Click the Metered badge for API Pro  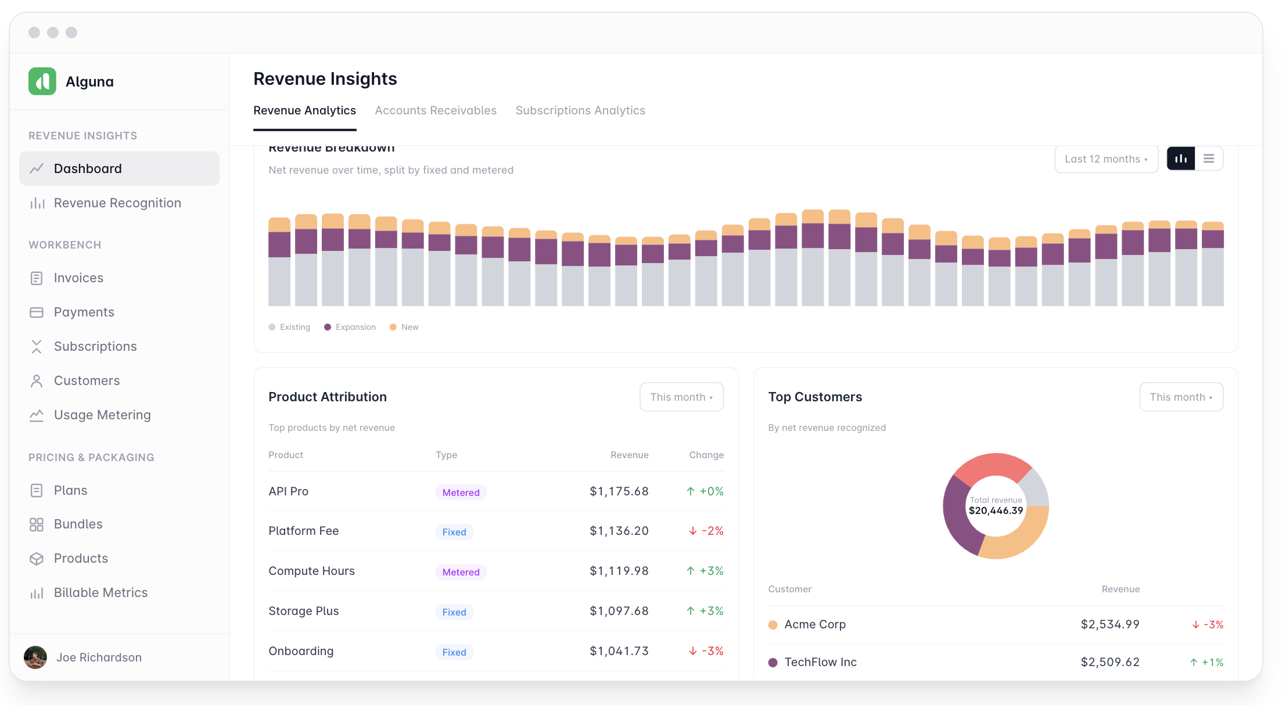point(461,492)
